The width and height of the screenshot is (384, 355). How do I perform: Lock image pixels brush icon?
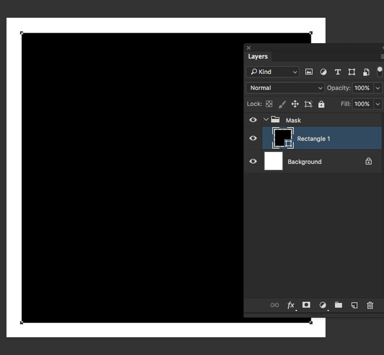[x=282, y=104]
